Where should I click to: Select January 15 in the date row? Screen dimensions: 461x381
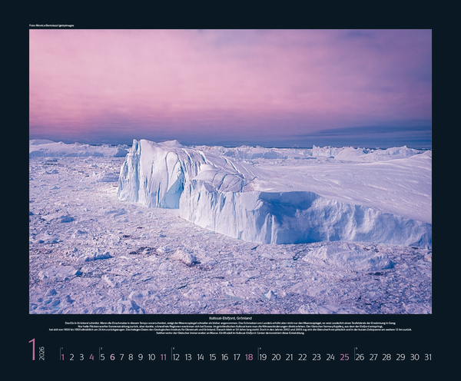(213, 356)
